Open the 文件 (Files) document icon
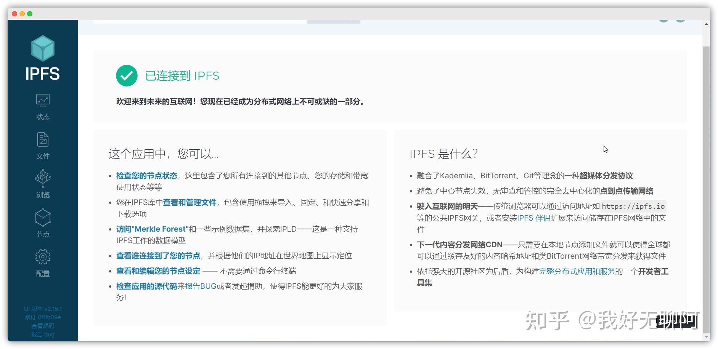The height and width of the screenshot is (349, 718). (43, 139)
